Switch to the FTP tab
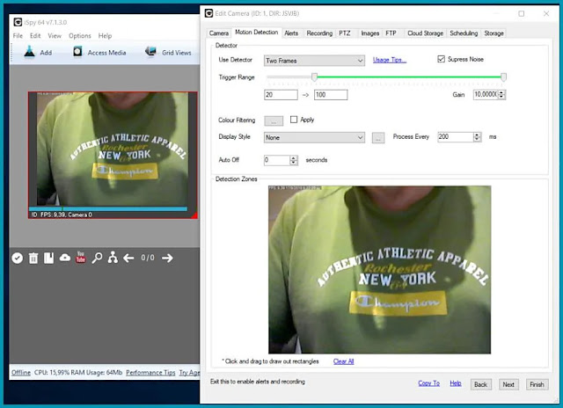The height and width of the screenshot is (408, 563). point(391,33)
